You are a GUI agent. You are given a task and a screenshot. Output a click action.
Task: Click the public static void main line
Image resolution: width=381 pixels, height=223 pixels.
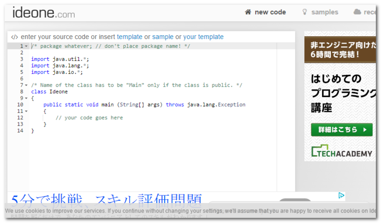click(x=144, y=104)
